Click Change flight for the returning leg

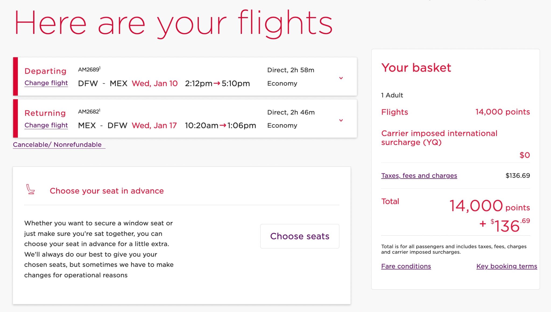point(46,125)
